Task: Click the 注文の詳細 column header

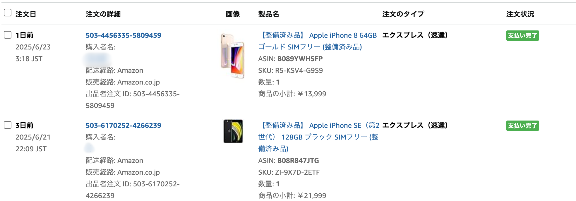Action: click(103, 14)
